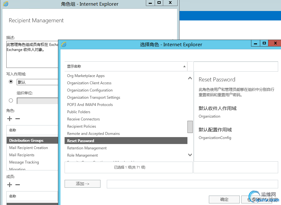Click the 名称 column header under 成员
281x205 pixels.
[32, 196]
